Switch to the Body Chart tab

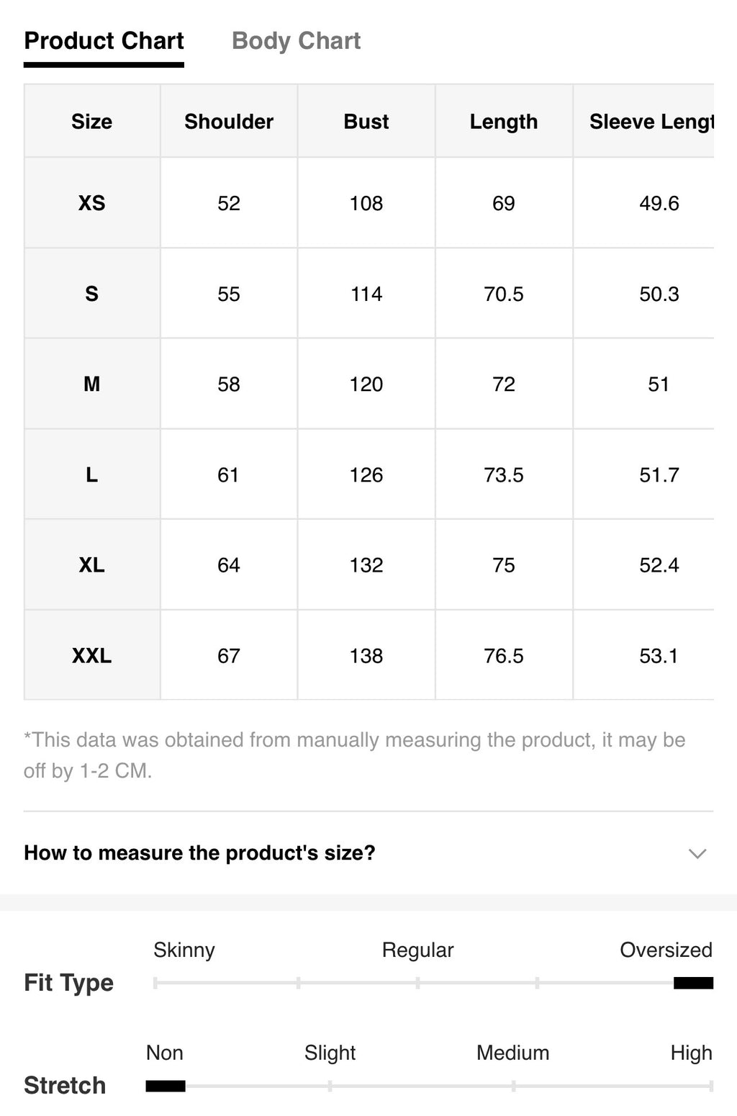[x=296, y=41]
